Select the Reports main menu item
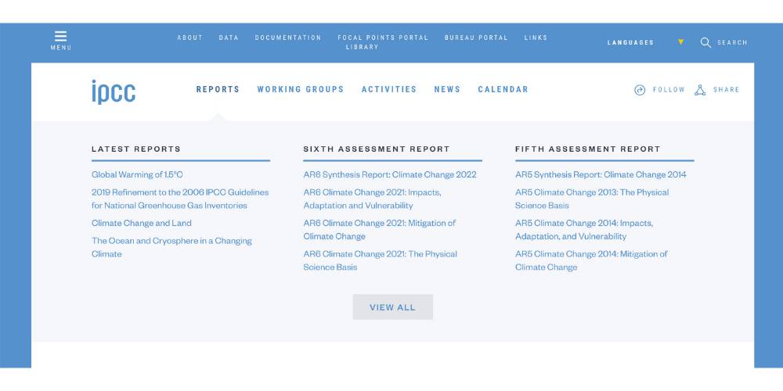The width and height of the screenshot is (783, 391). pos(218,89)
